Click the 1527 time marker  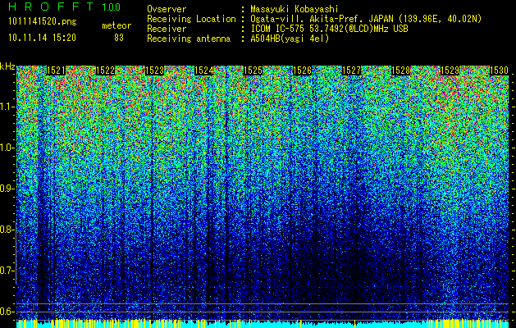pos(351,71)
